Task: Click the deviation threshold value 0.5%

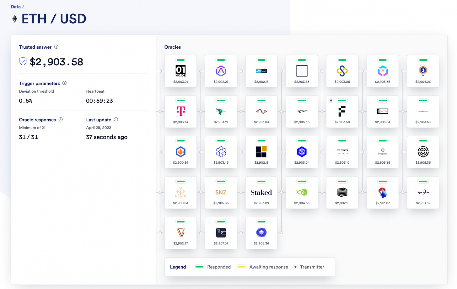Action: point(26,101)
